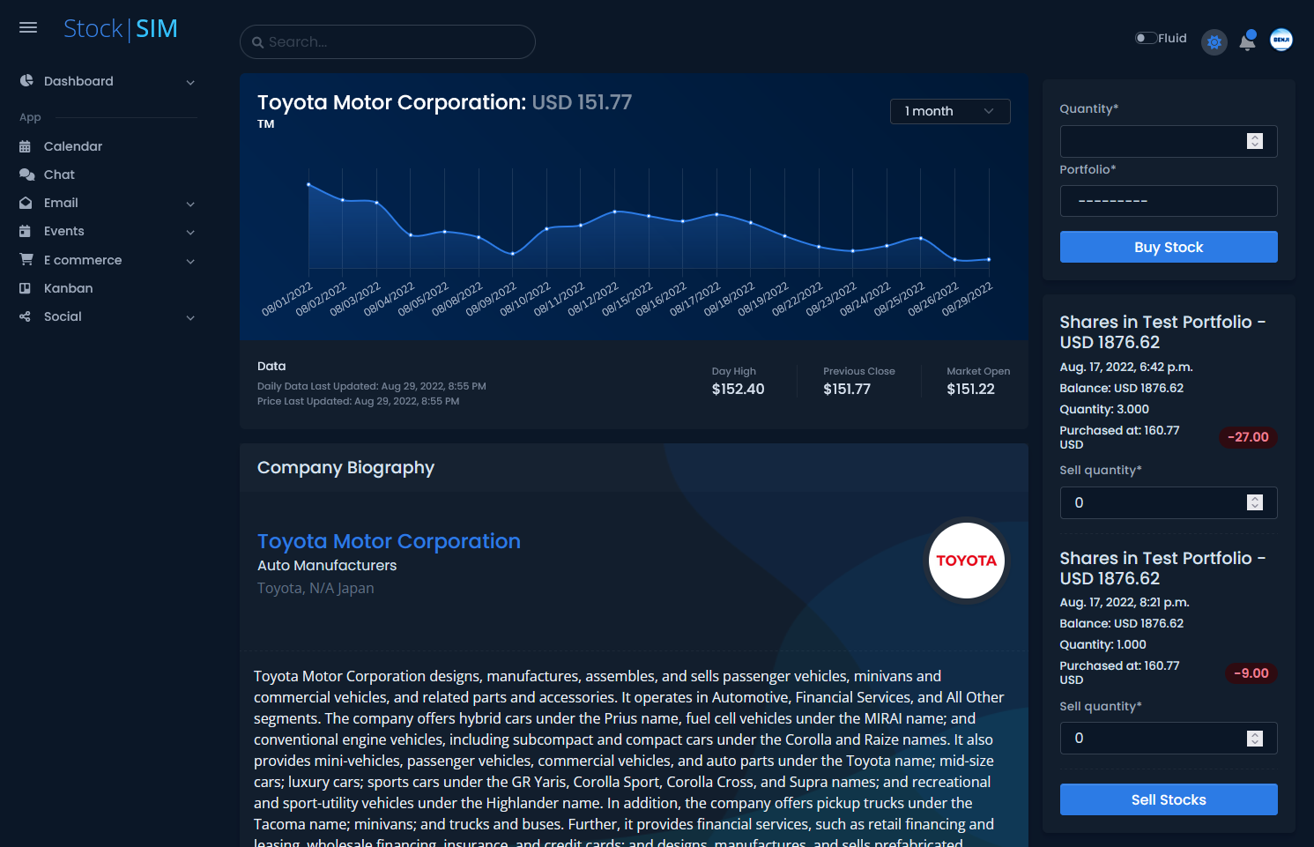
Task: Click Sell quantity field for 3.000 shares
Action: pos(1169,502)
